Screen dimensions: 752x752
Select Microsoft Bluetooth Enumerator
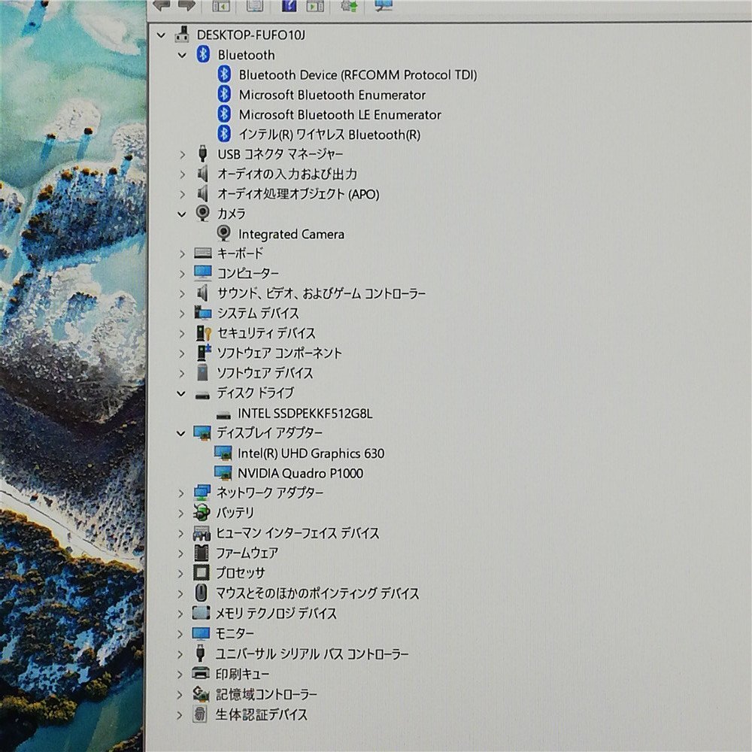point(332,95)
